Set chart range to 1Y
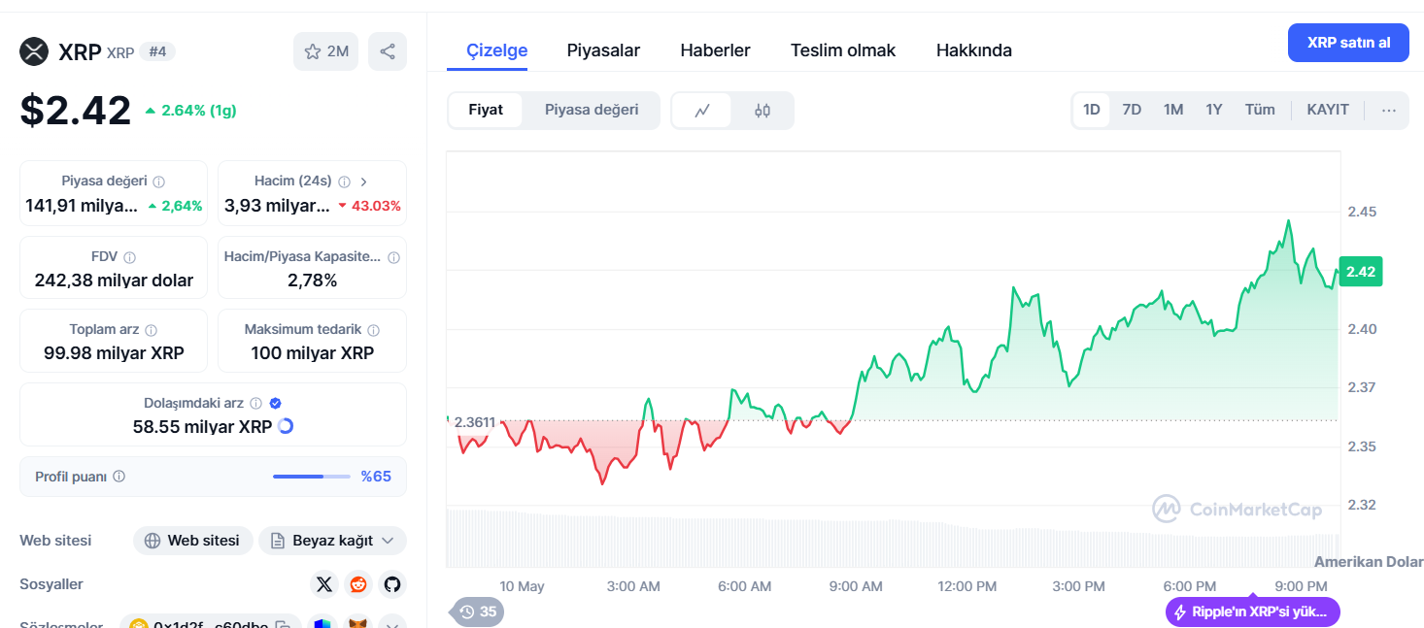Screen dimensions: 1424x628 coord(1214,110)
